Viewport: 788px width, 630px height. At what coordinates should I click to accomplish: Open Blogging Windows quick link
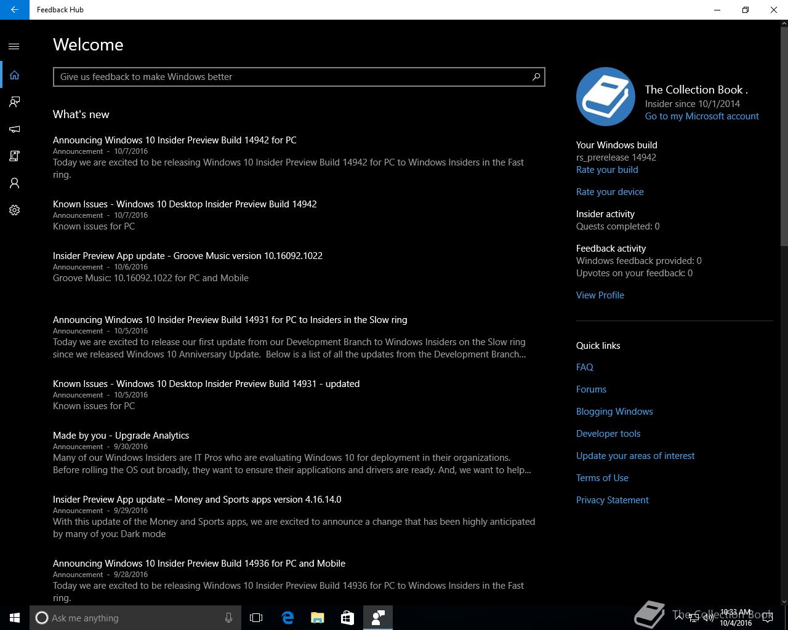coord(614,412)
